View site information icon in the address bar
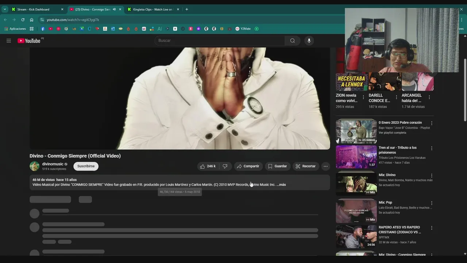 42,20
